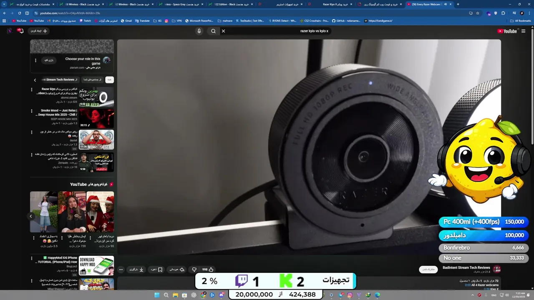Share the video using the share button
This screenshot has height=300, width=534.
pyautogui.click(x=177, y=270)
